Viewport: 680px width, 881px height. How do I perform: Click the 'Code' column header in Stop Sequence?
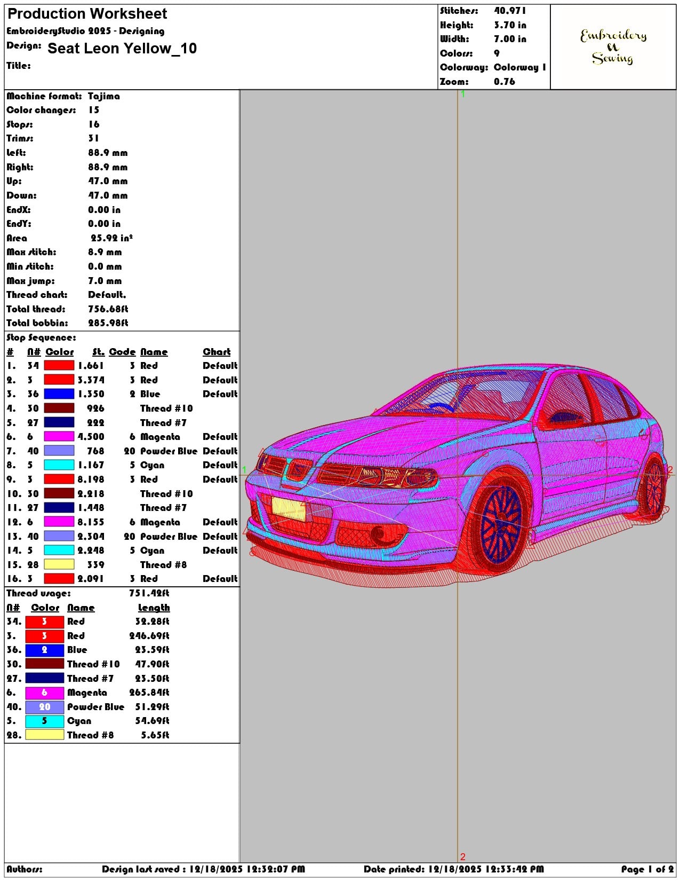122,352
